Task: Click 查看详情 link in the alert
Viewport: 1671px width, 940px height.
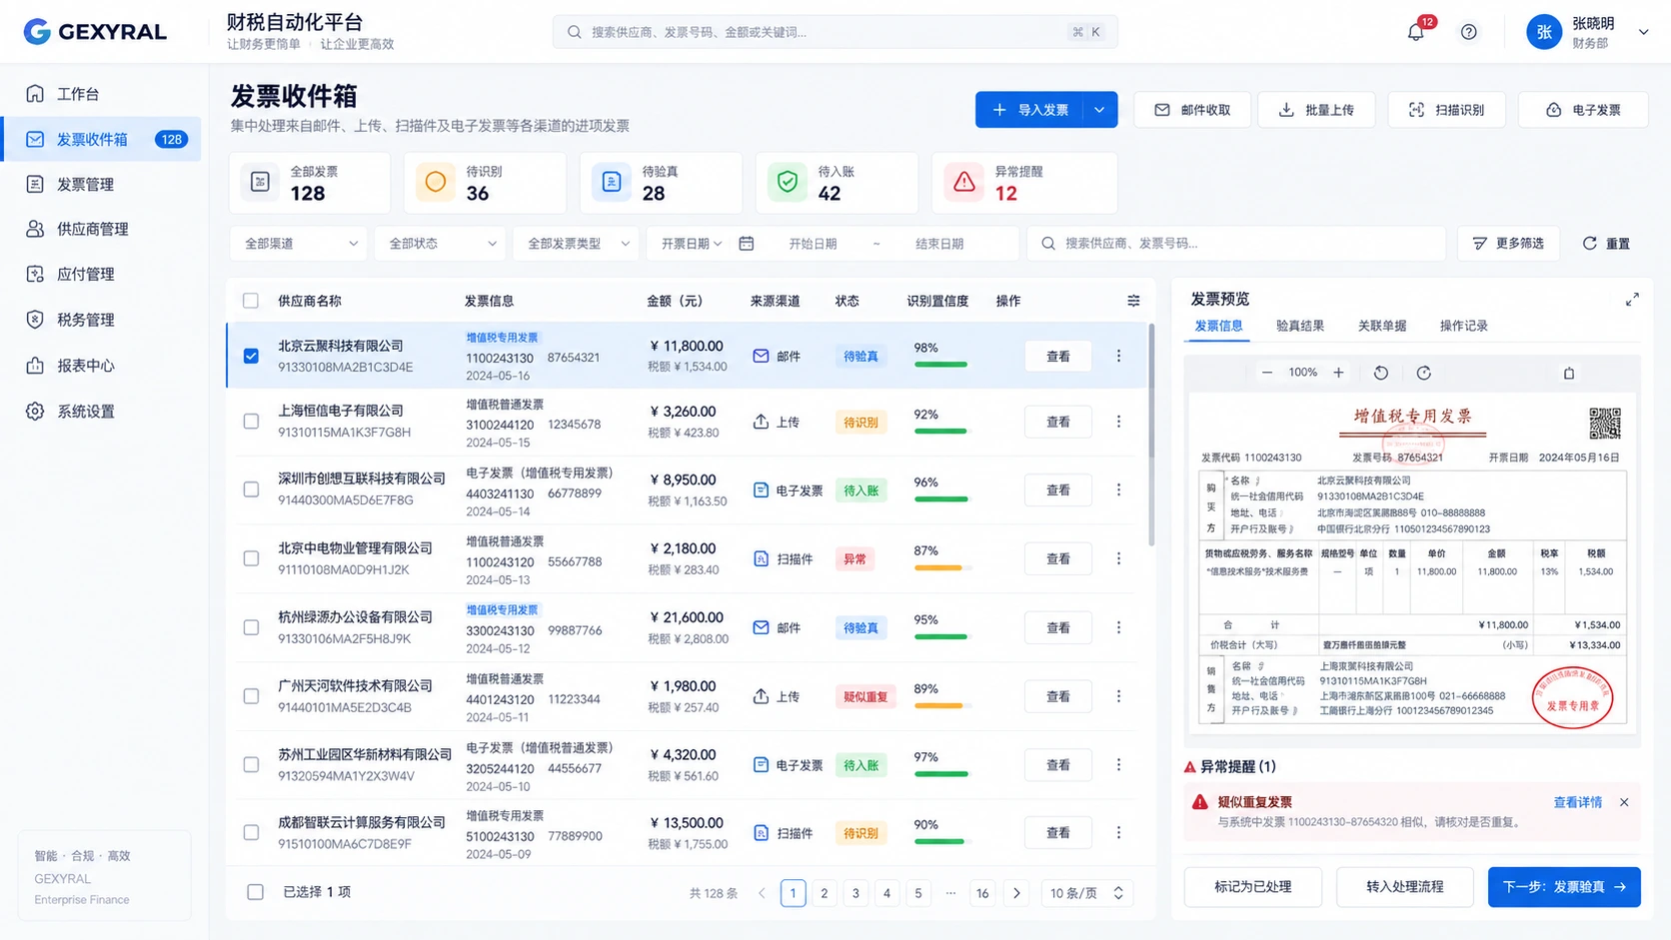Action: coord(1577,802)
